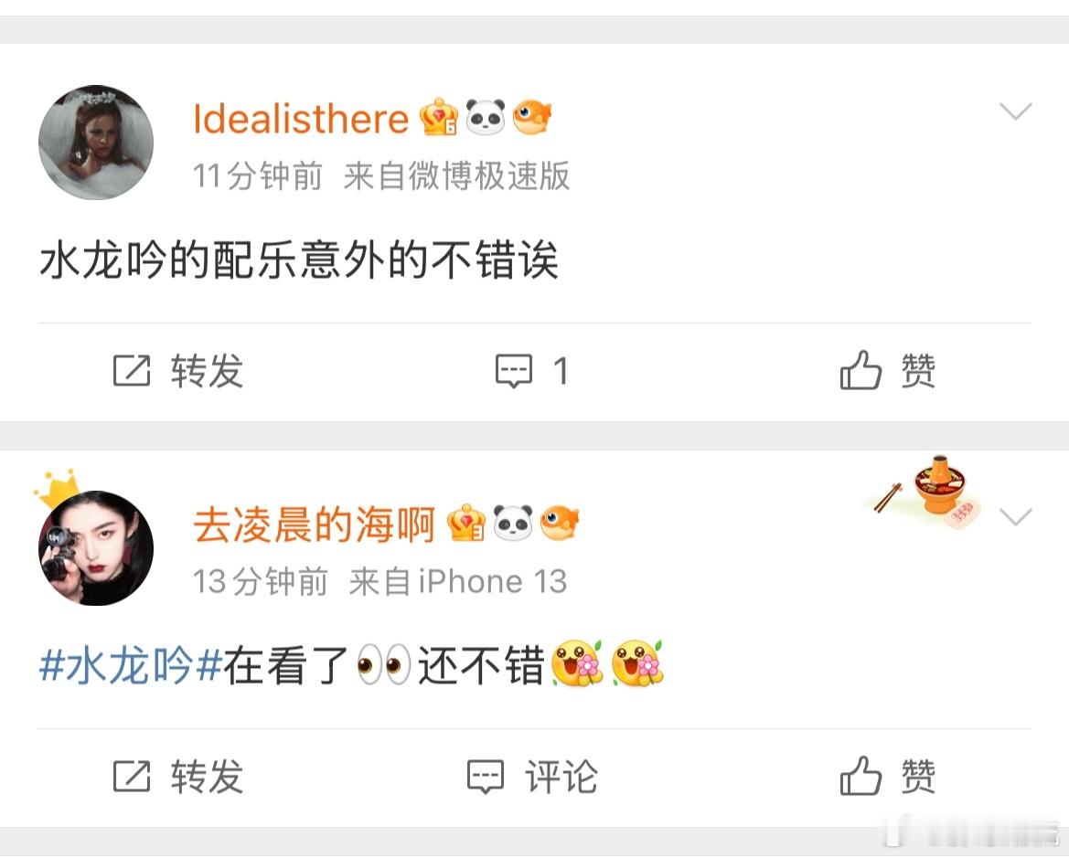Repost 去凌晨的海啊's post with 转发
The height and width of the screenshot is (858, 1069).
tap(178, 777)
